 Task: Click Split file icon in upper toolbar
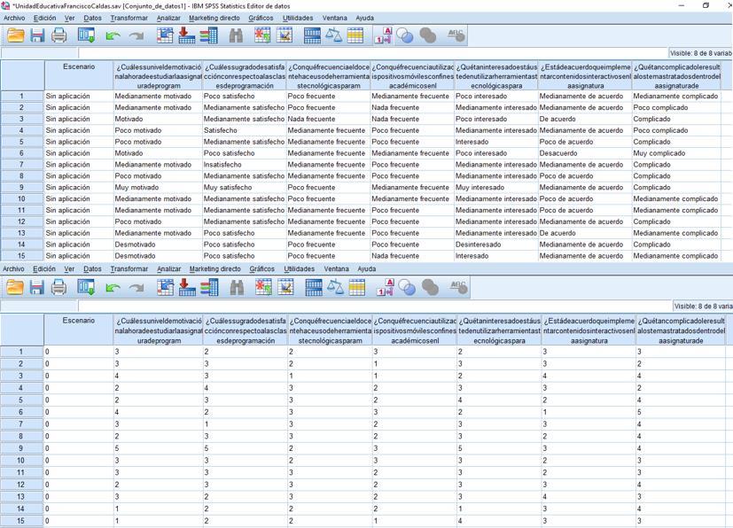pos(312,35)
